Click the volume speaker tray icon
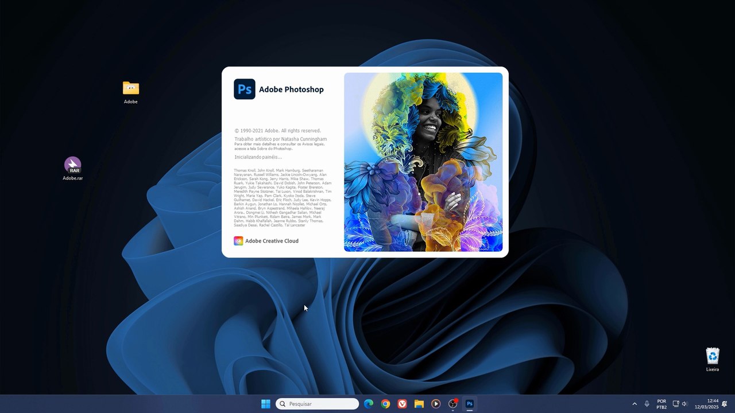Image resolution: width=735 pixels, height=413 pixels. coord(684,404)
